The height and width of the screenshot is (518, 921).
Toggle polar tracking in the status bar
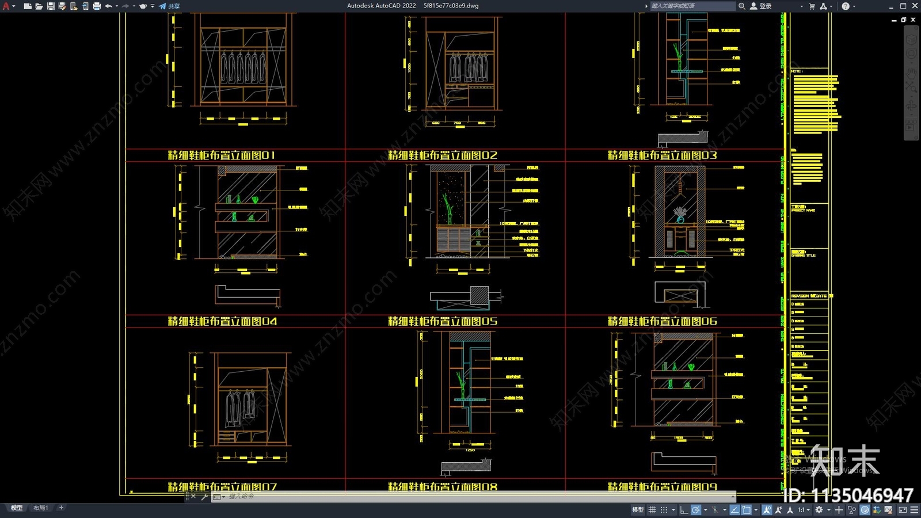point(696,510)
